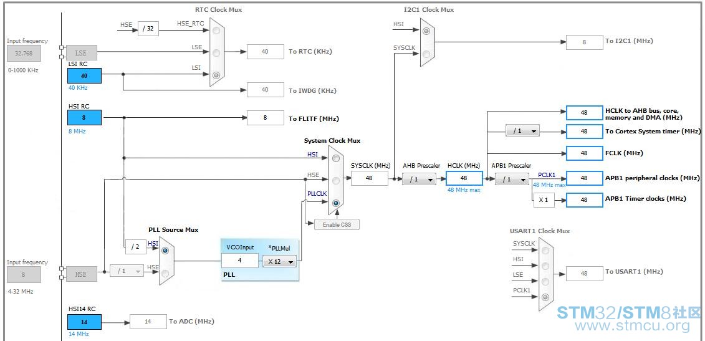Click the To USART1 (MHz) value box
Viewport: 705px width, 341px height.
[x=584, y=273]
